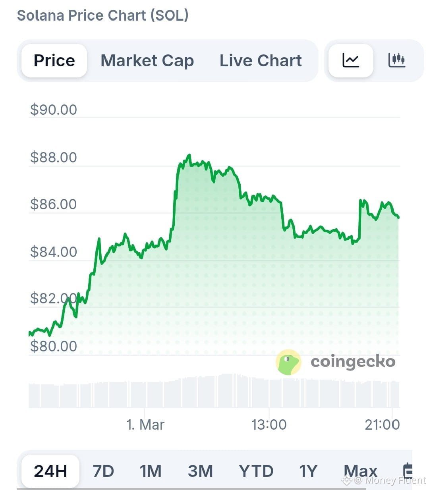Image resolution: width=429 pixels, height=490 pixels.
Task: Click the coingecko watermark text
Action: (x=353, y=362)
